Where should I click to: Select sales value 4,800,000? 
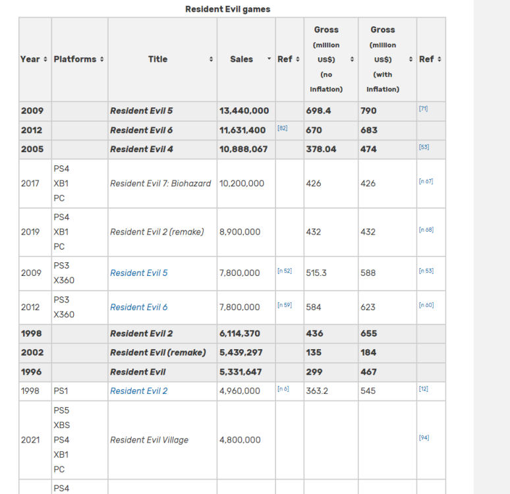[240, 440]
